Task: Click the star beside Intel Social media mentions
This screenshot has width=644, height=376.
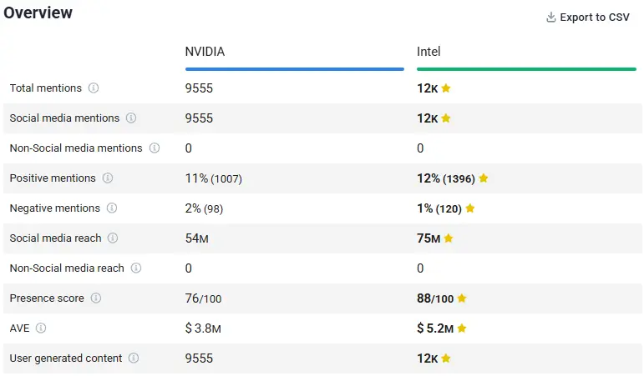Action: (x=446, y=118)
